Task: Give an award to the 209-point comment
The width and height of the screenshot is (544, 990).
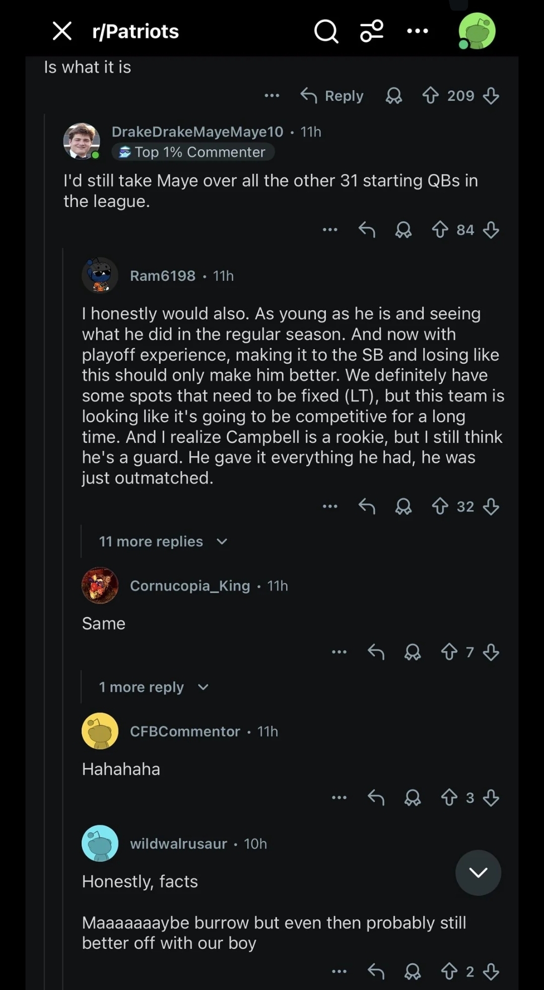Action: [394, 96]
